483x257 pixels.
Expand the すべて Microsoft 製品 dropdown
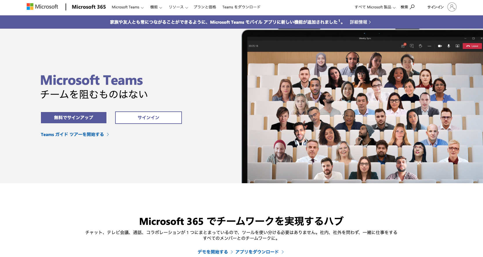375,7
